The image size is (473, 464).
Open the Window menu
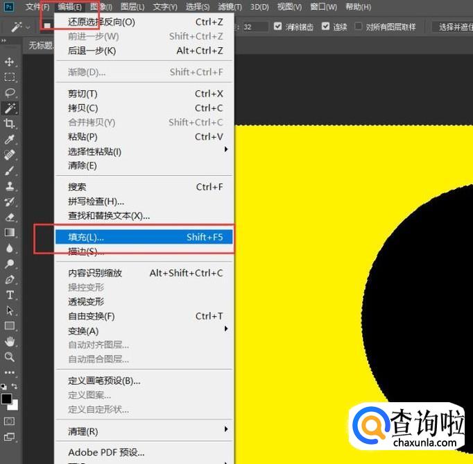point(324,7)
